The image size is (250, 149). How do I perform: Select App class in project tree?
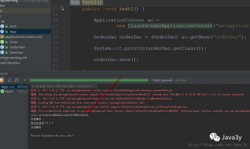[x=13, y=32]
